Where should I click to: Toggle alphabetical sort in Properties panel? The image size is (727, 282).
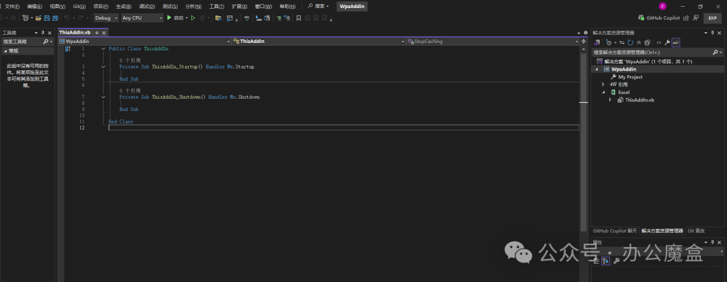[x=606, y=261]
